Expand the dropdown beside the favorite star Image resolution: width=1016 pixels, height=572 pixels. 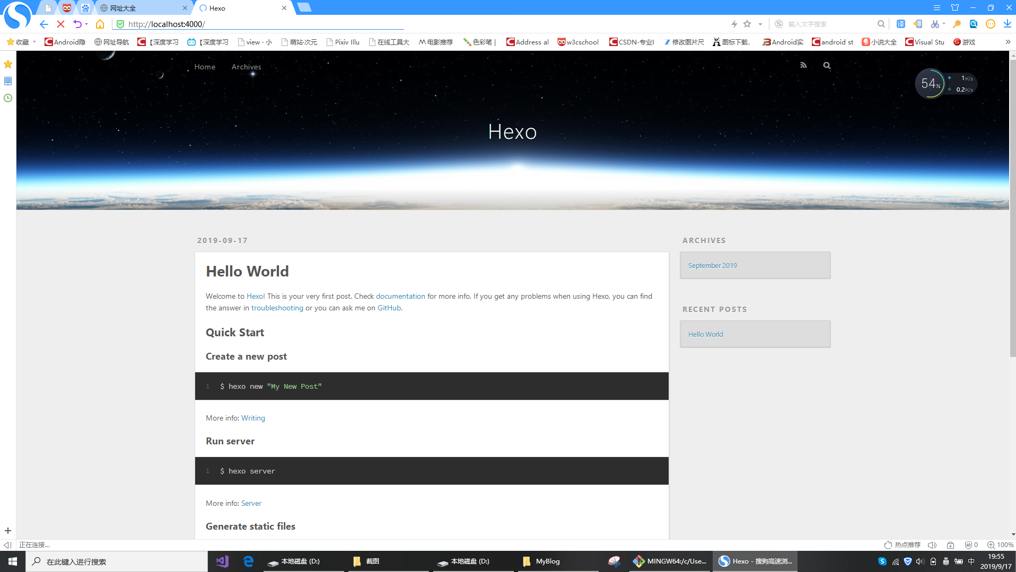click(760, 24)
